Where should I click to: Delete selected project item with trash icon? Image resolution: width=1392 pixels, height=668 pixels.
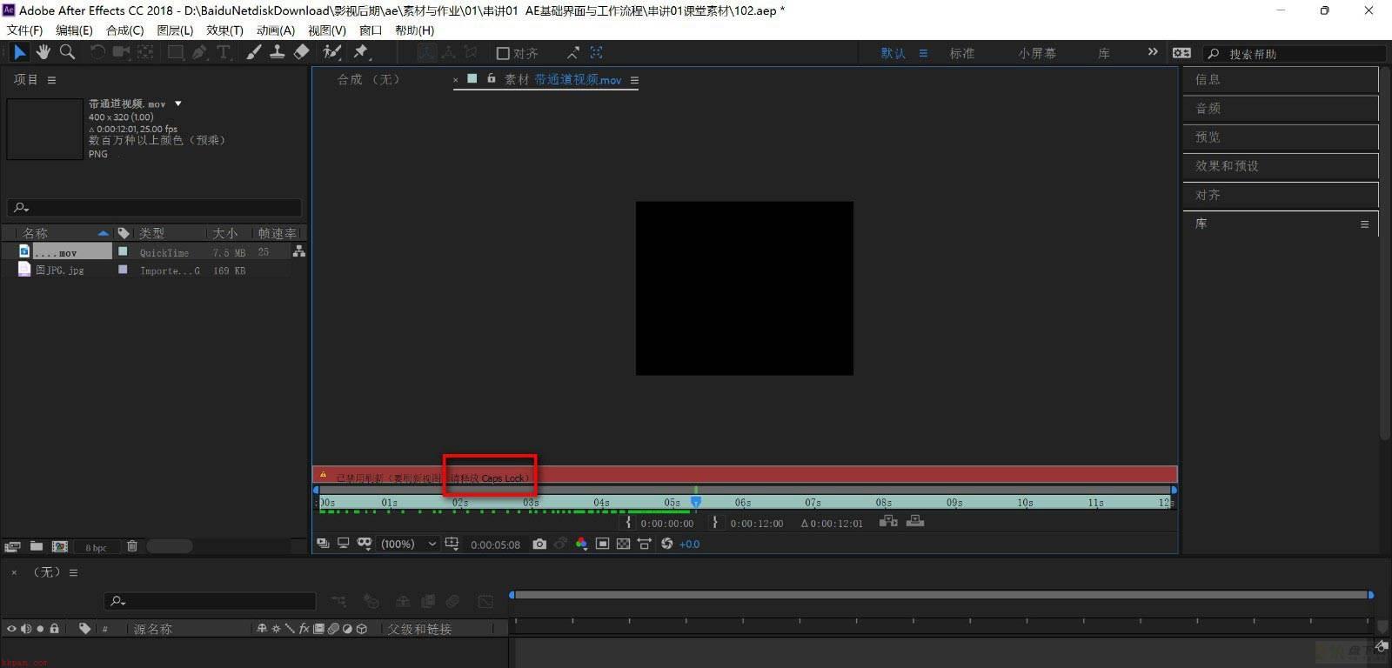pyautogui.click(x=132, y=546)
